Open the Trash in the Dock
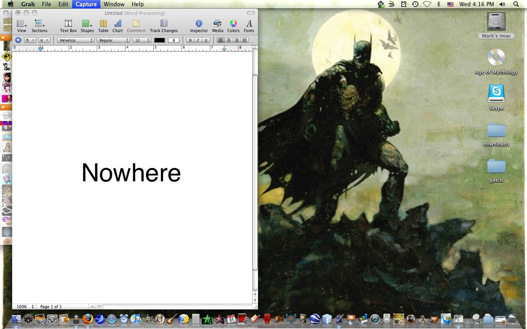The width and height of the screenshot is (527, 329). (512, 319)
